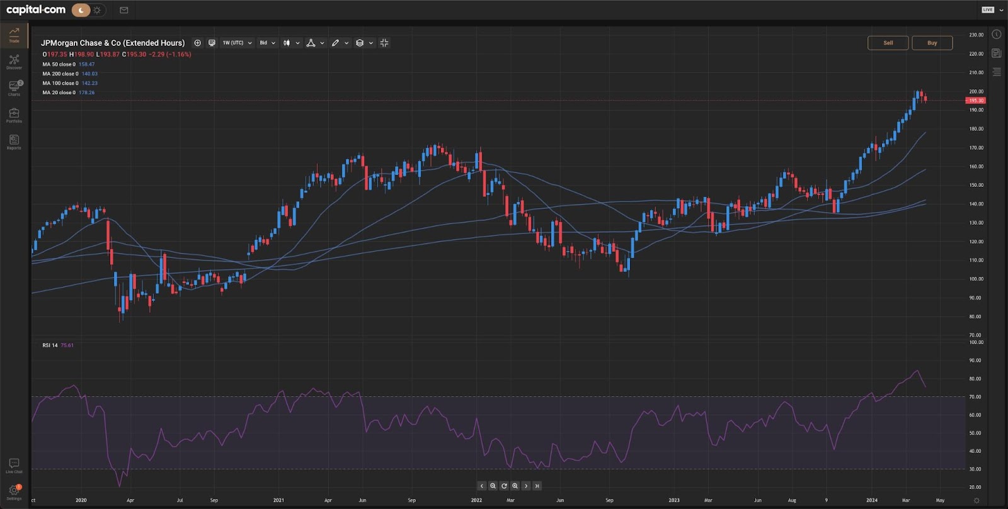Viewport: 1008px width, 509px height.
Task: Open the news icon on right panel
Action: tap(996, 53)
